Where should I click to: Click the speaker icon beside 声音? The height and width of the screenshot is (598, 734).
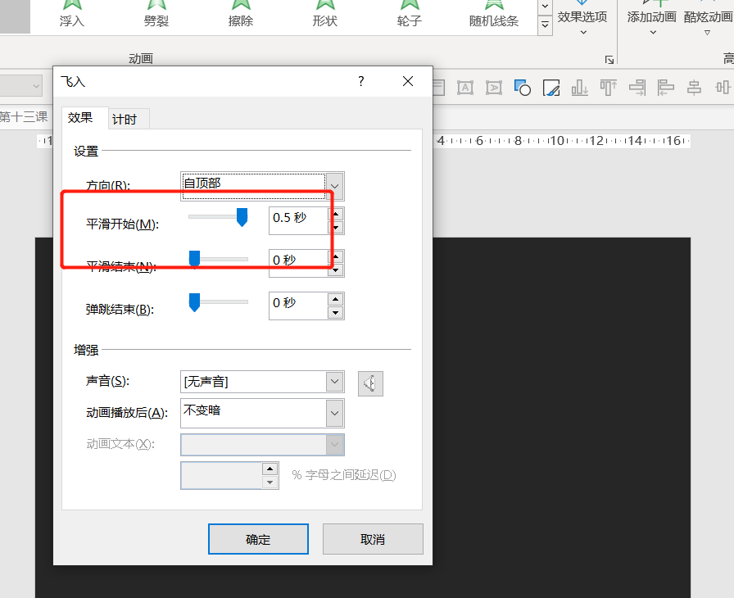click(x=370, y=383)
